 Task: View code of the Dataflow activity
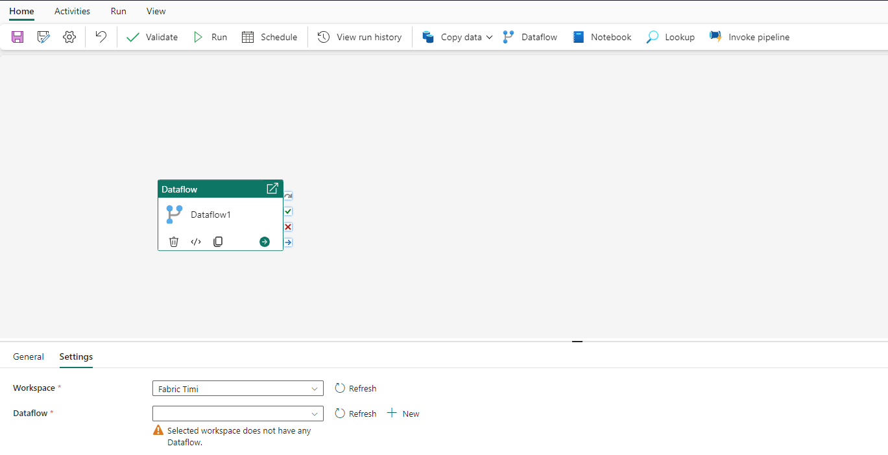(196, 242)
